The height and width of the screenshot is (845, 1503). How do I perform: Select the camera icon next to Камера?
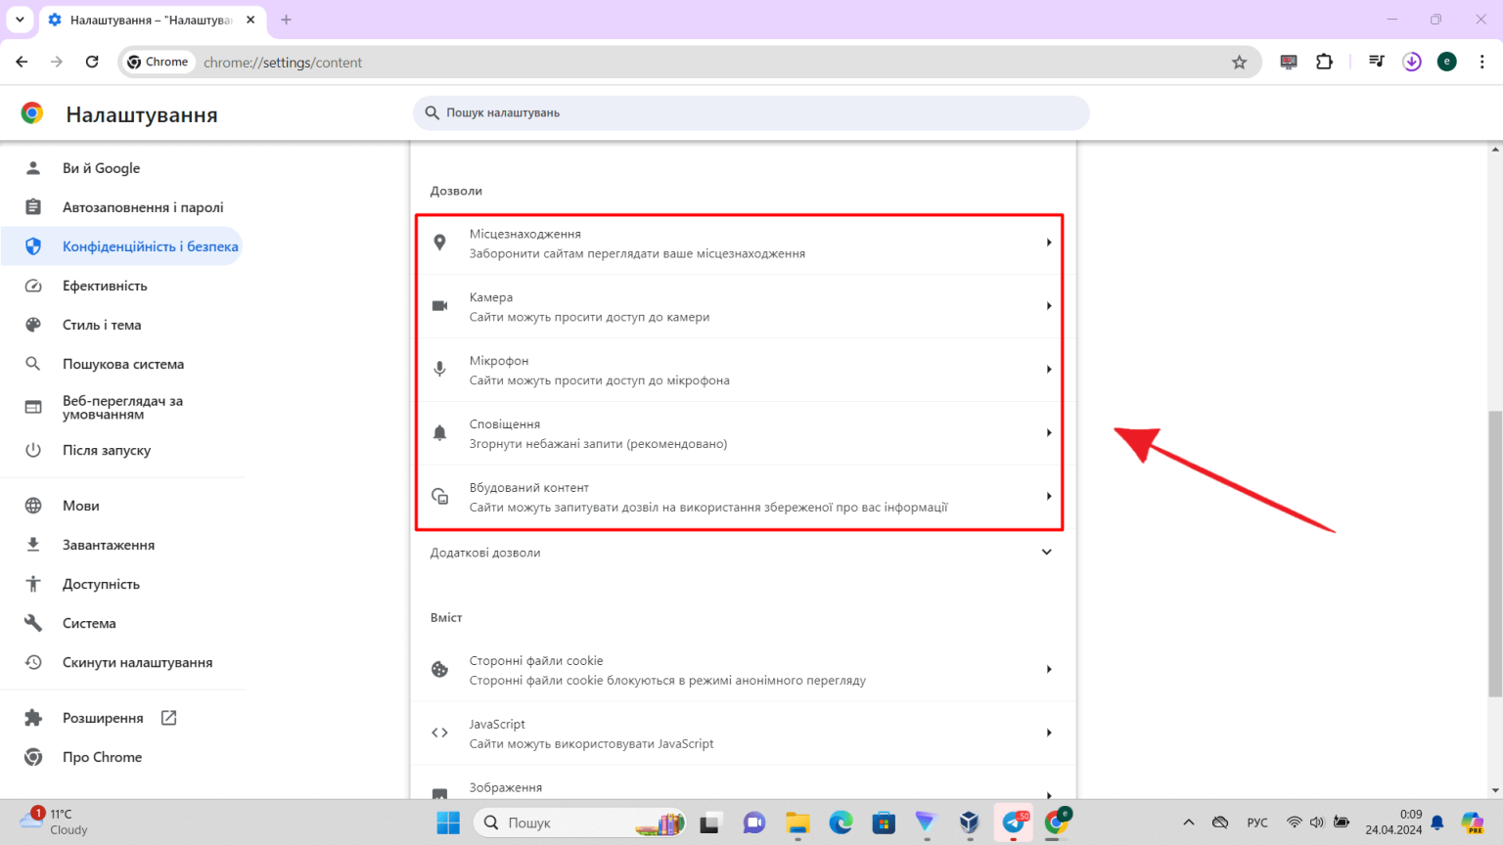[x=439, y=305]
